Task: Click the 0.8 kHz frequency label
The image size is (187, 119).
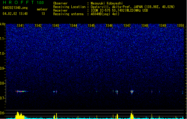Action: click(x=3, y=83)
